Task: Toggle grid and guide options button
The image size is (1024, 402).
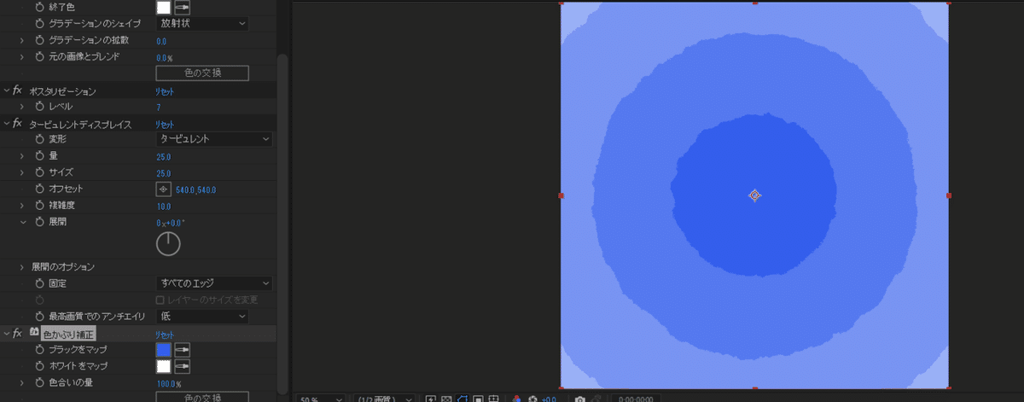Action: tap(493, 398)
